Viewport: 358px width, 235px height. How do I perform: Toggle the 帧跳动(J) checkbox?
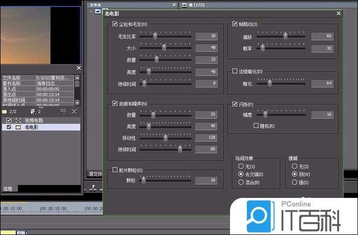click(235, 24)
